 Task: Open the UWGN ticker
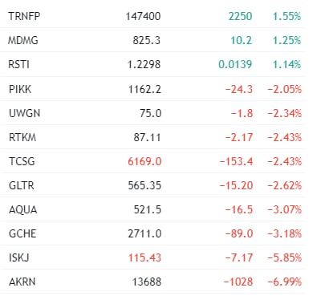[x=25, y=113]
